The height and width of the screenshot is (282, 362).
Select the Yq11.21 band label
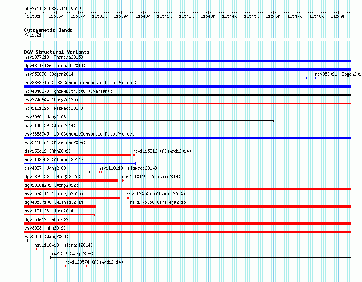tap(33, 35)
